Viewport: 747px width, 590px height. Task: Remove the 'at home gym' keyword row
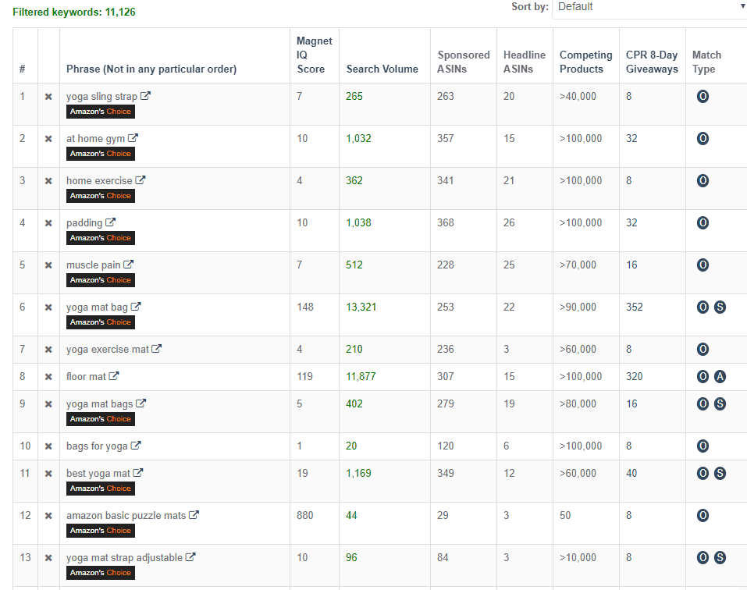48,139
